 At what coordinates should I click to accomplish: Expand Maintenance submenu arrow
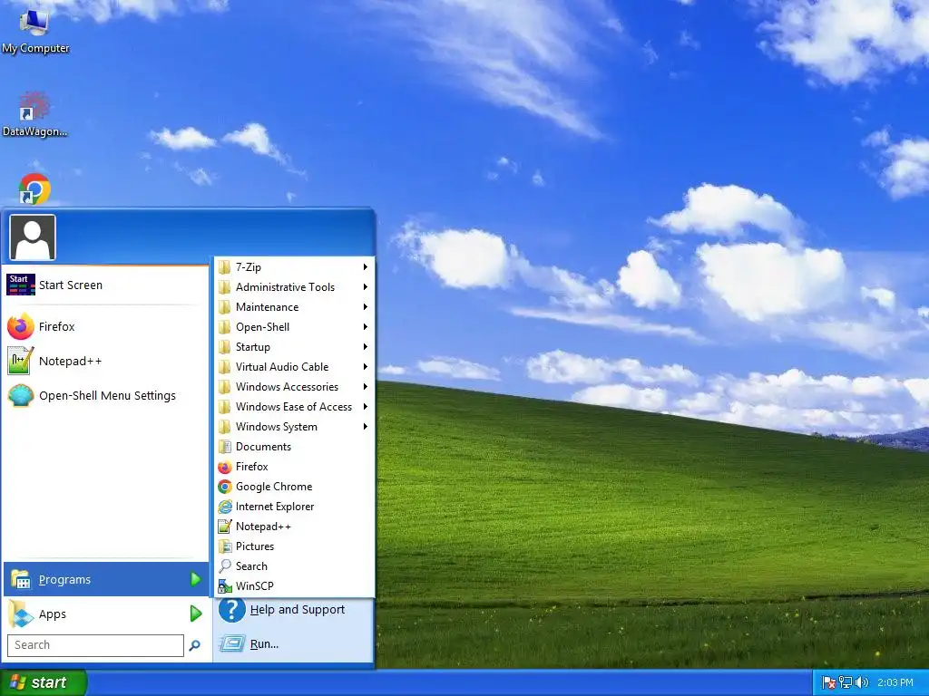[x=366, y=307]
